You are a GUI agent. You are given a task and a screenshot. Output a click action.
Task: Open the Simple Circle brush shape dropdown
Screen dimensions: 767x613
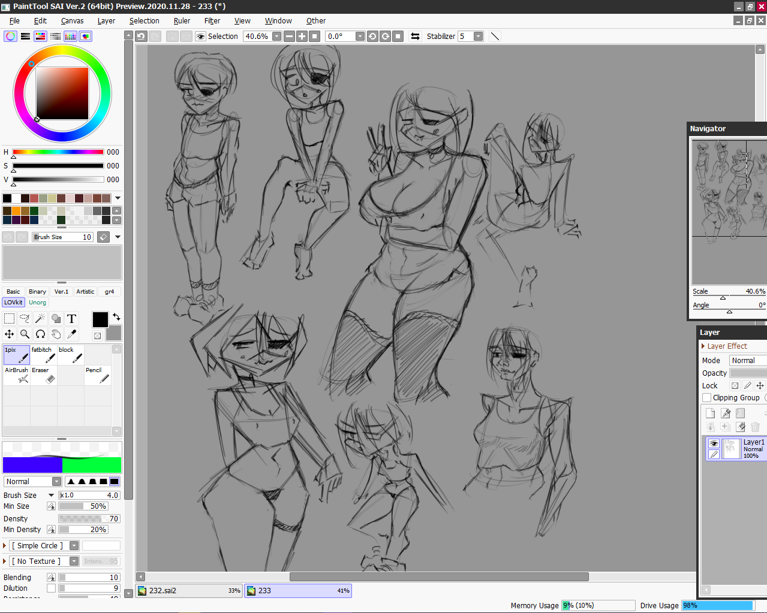tap(74, 546)
